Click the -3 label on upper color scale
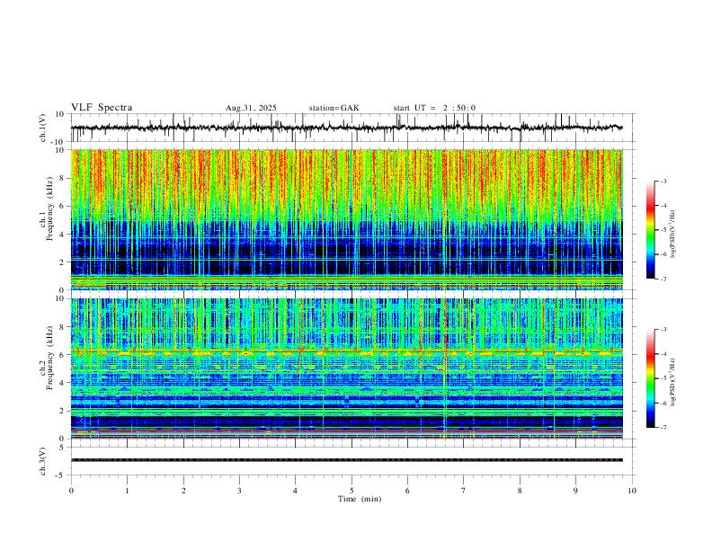This screenshot has width=712, height=550. click(663, 181)
